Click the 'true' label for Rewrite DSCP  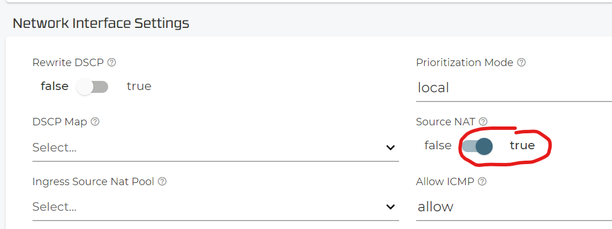click(139, 87)
